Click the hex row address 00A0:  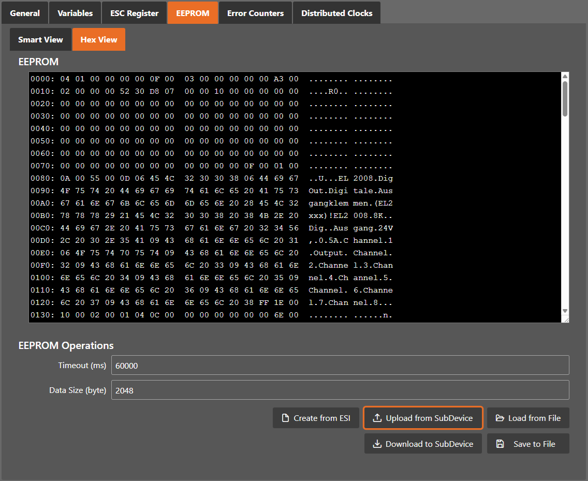tap(42, 203)
